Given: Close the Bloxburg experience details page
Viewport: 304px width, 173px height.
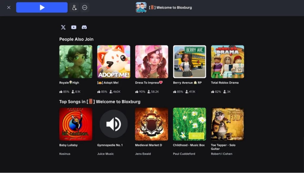Looking at the screenshot, I should tap(9, 7).
